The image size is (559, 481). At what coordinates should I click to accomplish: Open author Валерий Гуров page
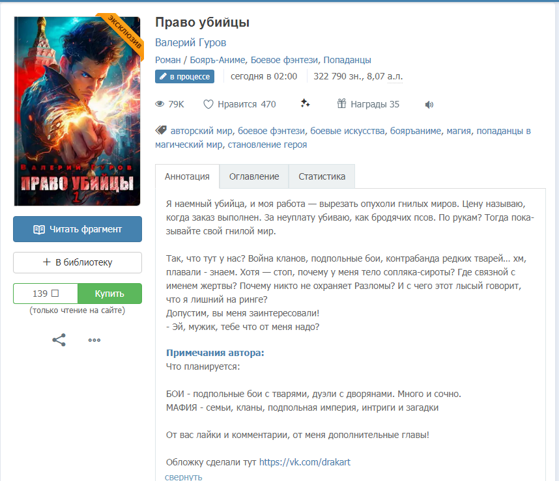click(x=190, y=43)
